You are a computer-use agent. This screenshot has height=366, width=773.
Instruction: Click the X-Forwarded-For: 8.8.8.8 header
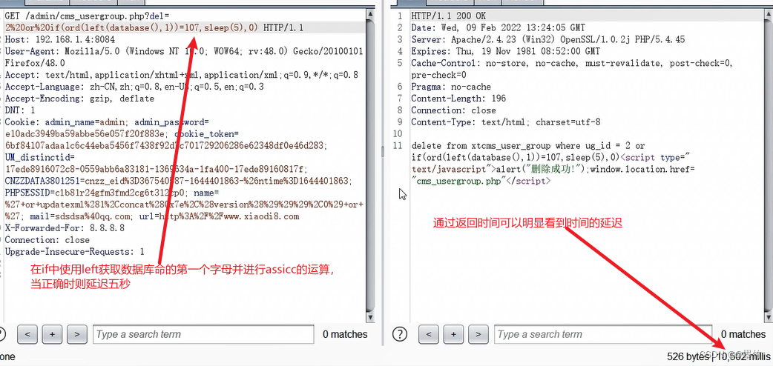65,228
